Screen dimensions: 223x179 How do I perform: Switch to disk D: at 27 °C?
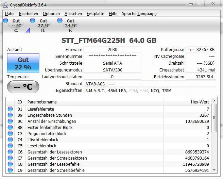[44, 26]
